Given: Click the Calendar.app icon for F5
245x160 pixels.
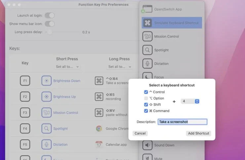Looking at the screenshot, I should [x=99, y=145].
